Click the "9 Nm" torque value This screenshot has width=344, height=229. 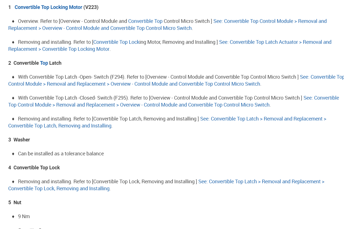(x=24, y=216)
